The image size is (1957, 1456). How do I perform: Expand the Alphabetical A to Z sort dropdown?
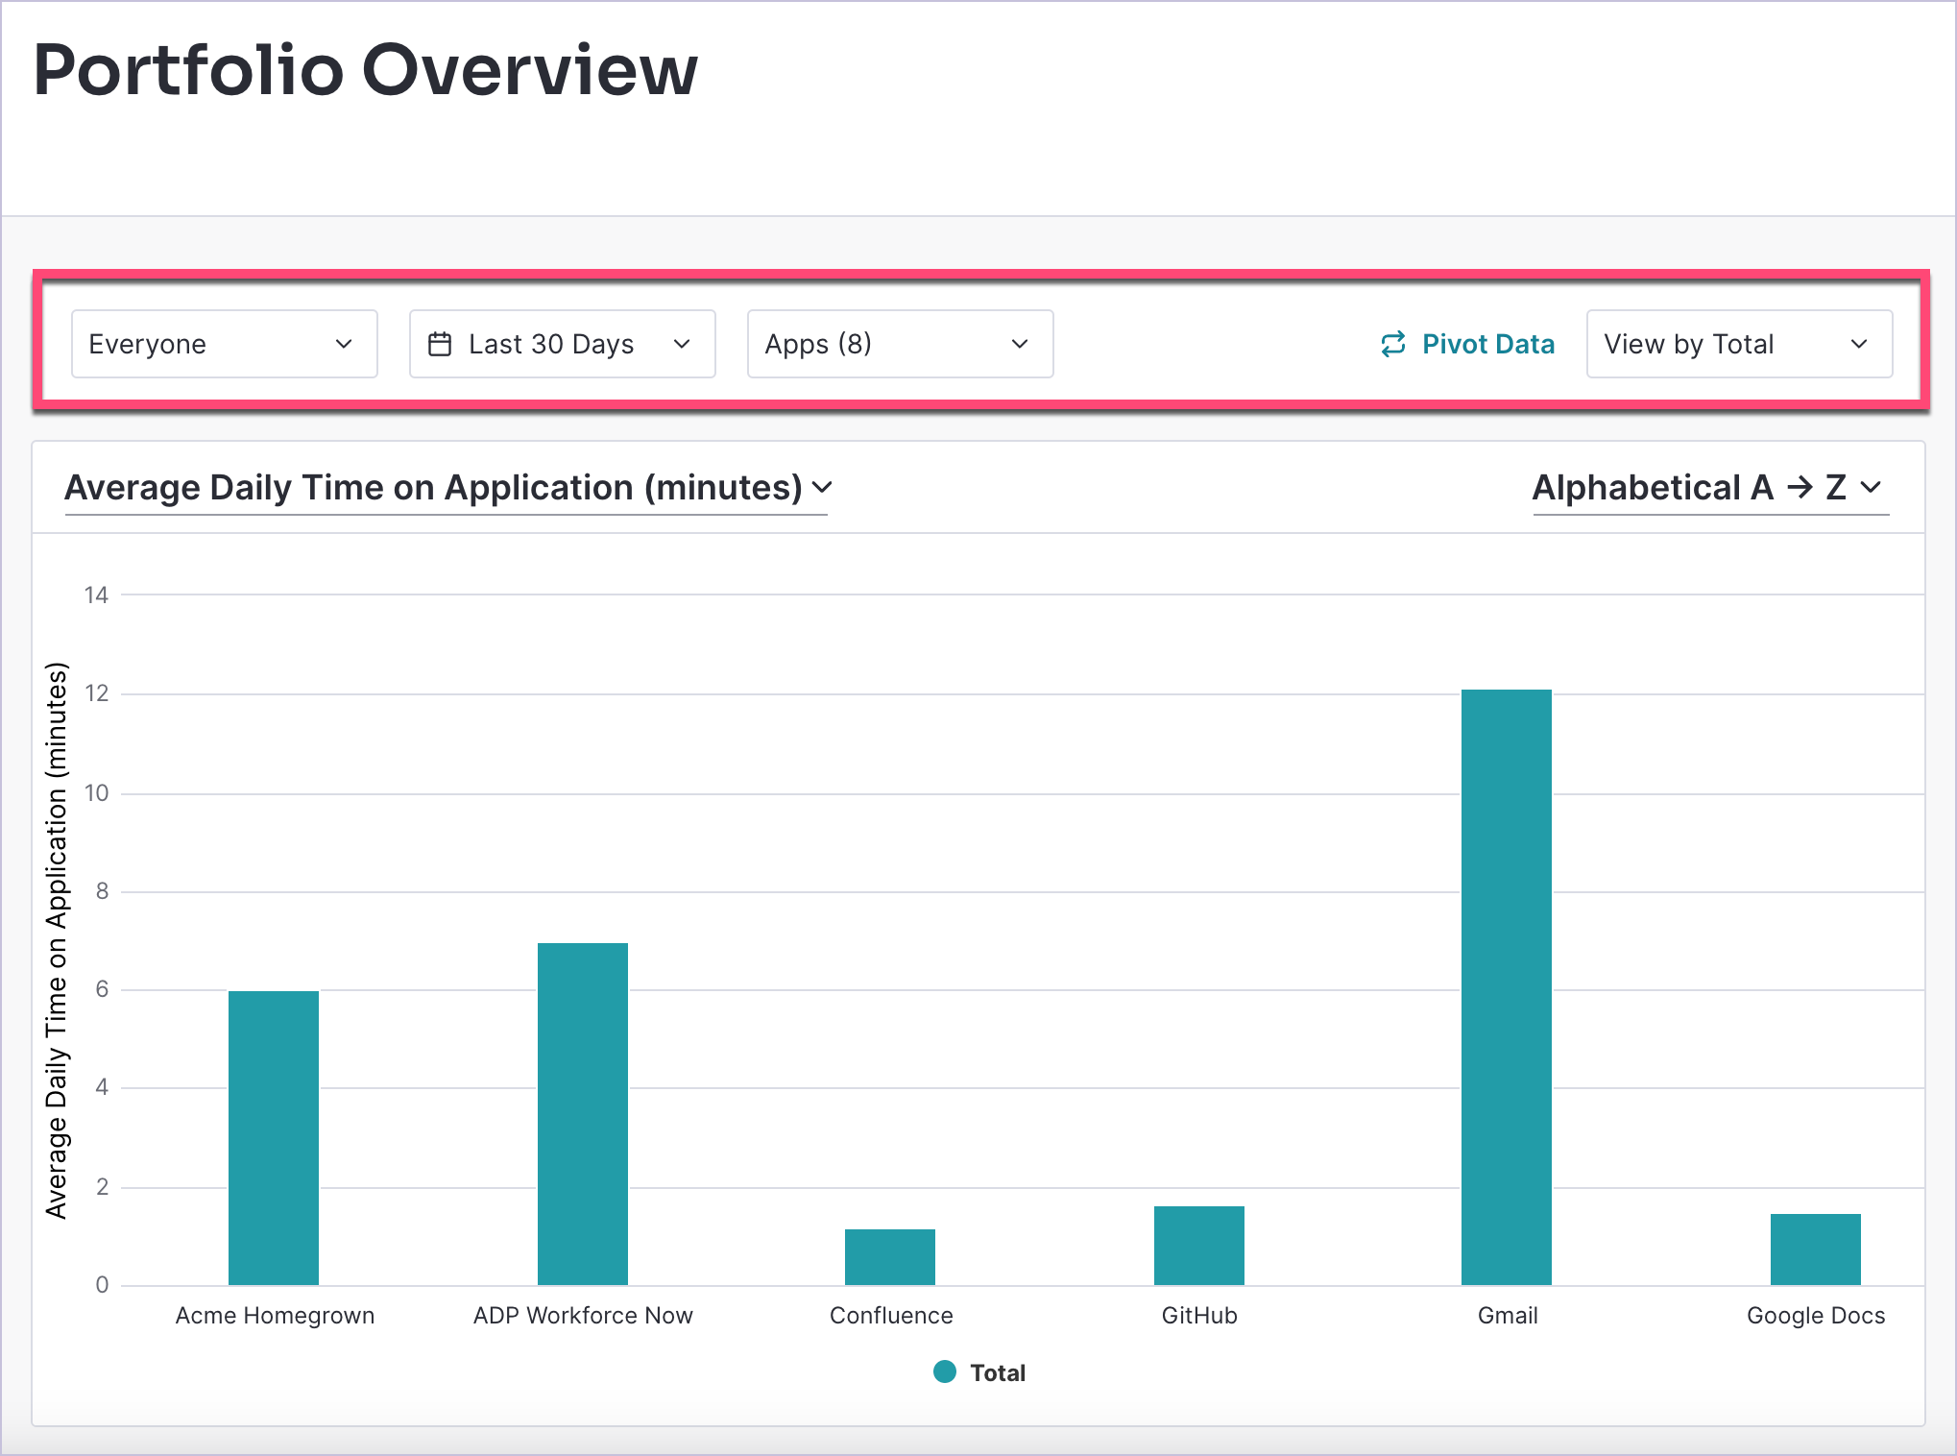pyautogui.click(x=1711, y=486)
